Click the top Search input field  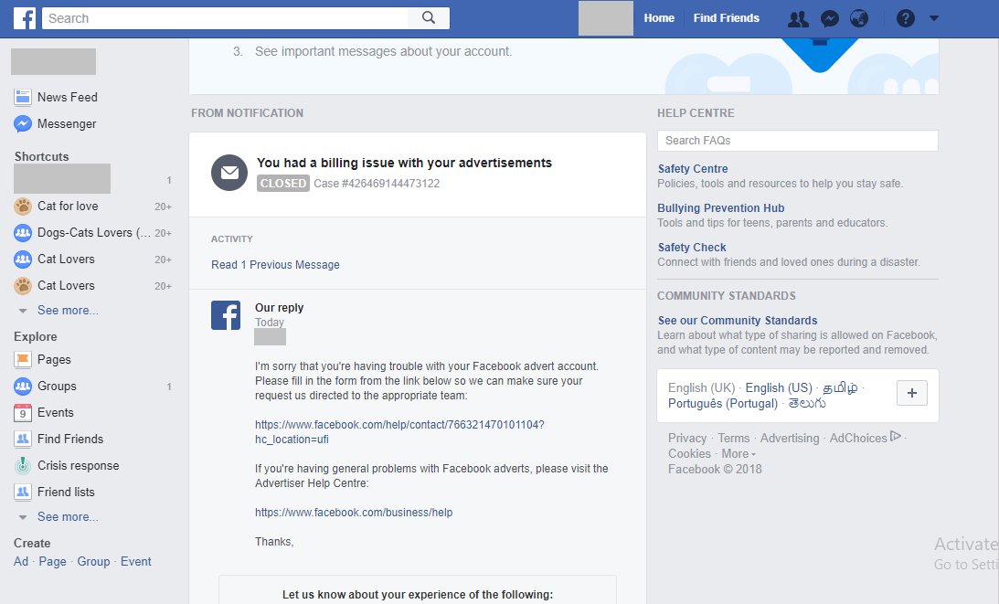(225, 18)
